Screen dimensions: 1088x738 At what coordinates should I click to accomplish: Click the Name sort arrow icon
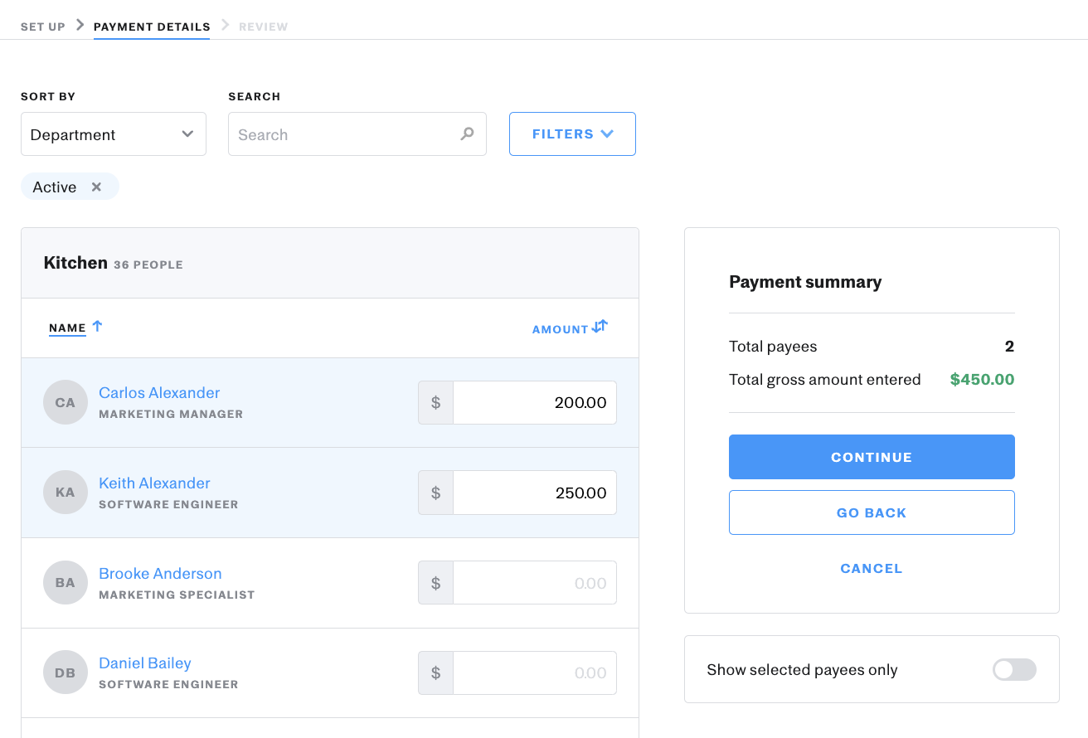(x=97, y=327)
